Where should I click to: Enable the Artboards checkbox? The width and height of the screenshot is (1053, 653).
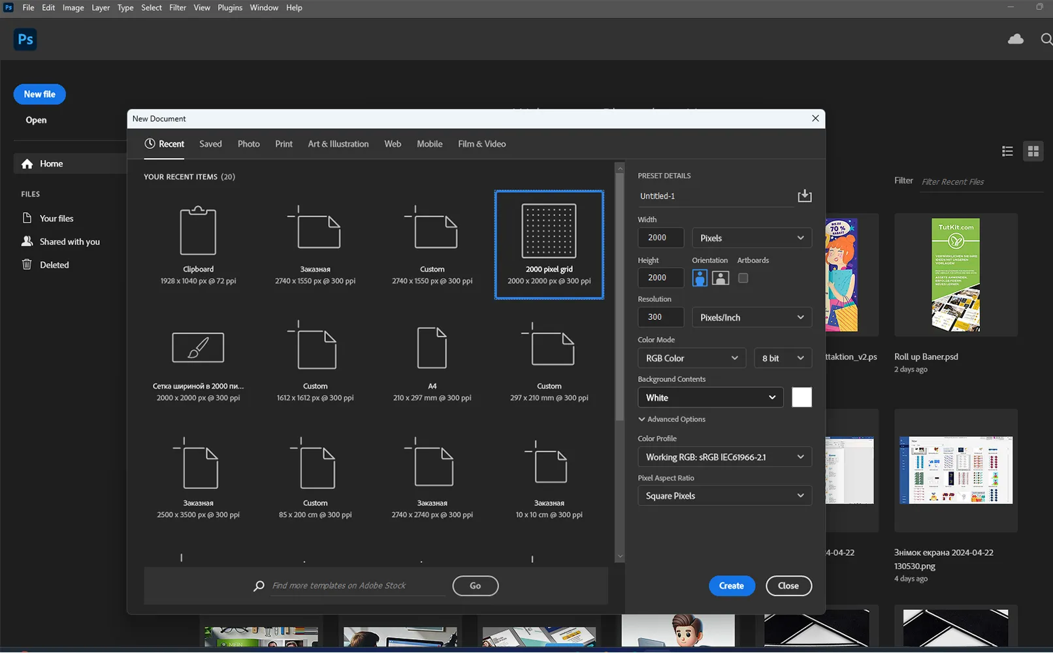[x=743, y=278]
